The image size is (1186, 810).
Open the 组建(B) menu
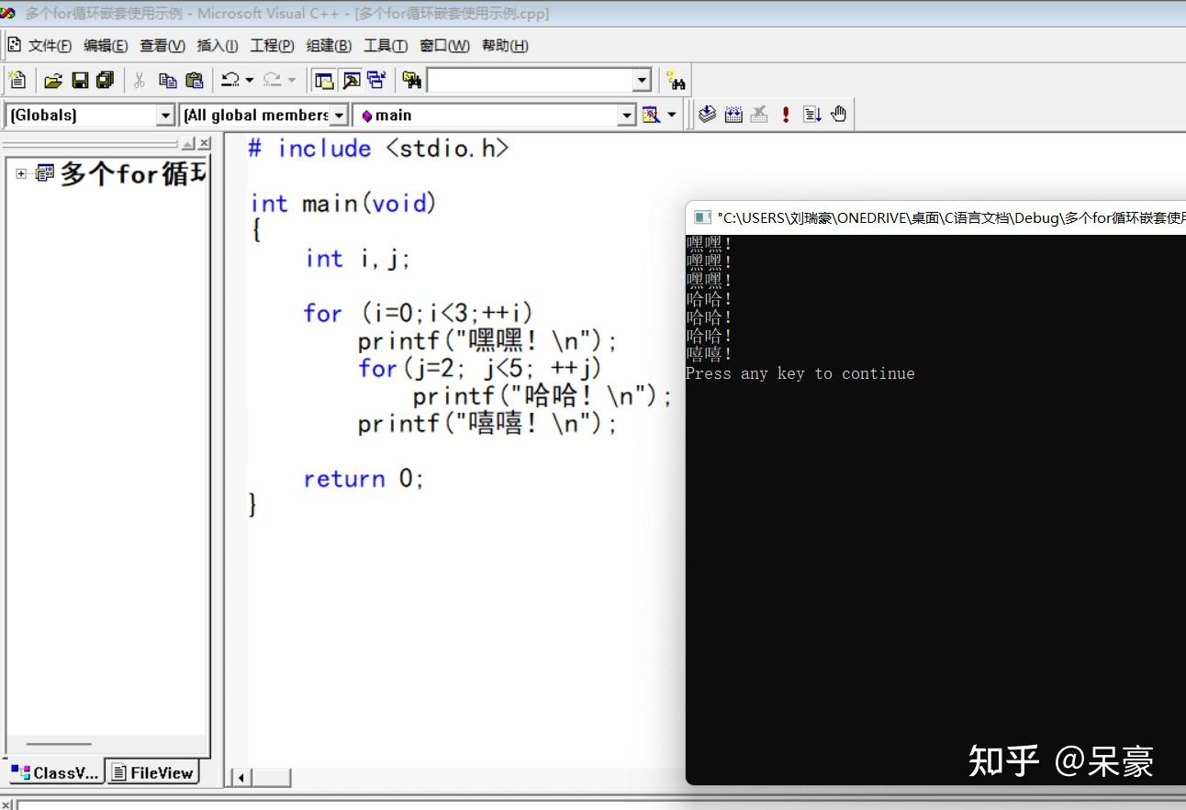click(329, 46)
